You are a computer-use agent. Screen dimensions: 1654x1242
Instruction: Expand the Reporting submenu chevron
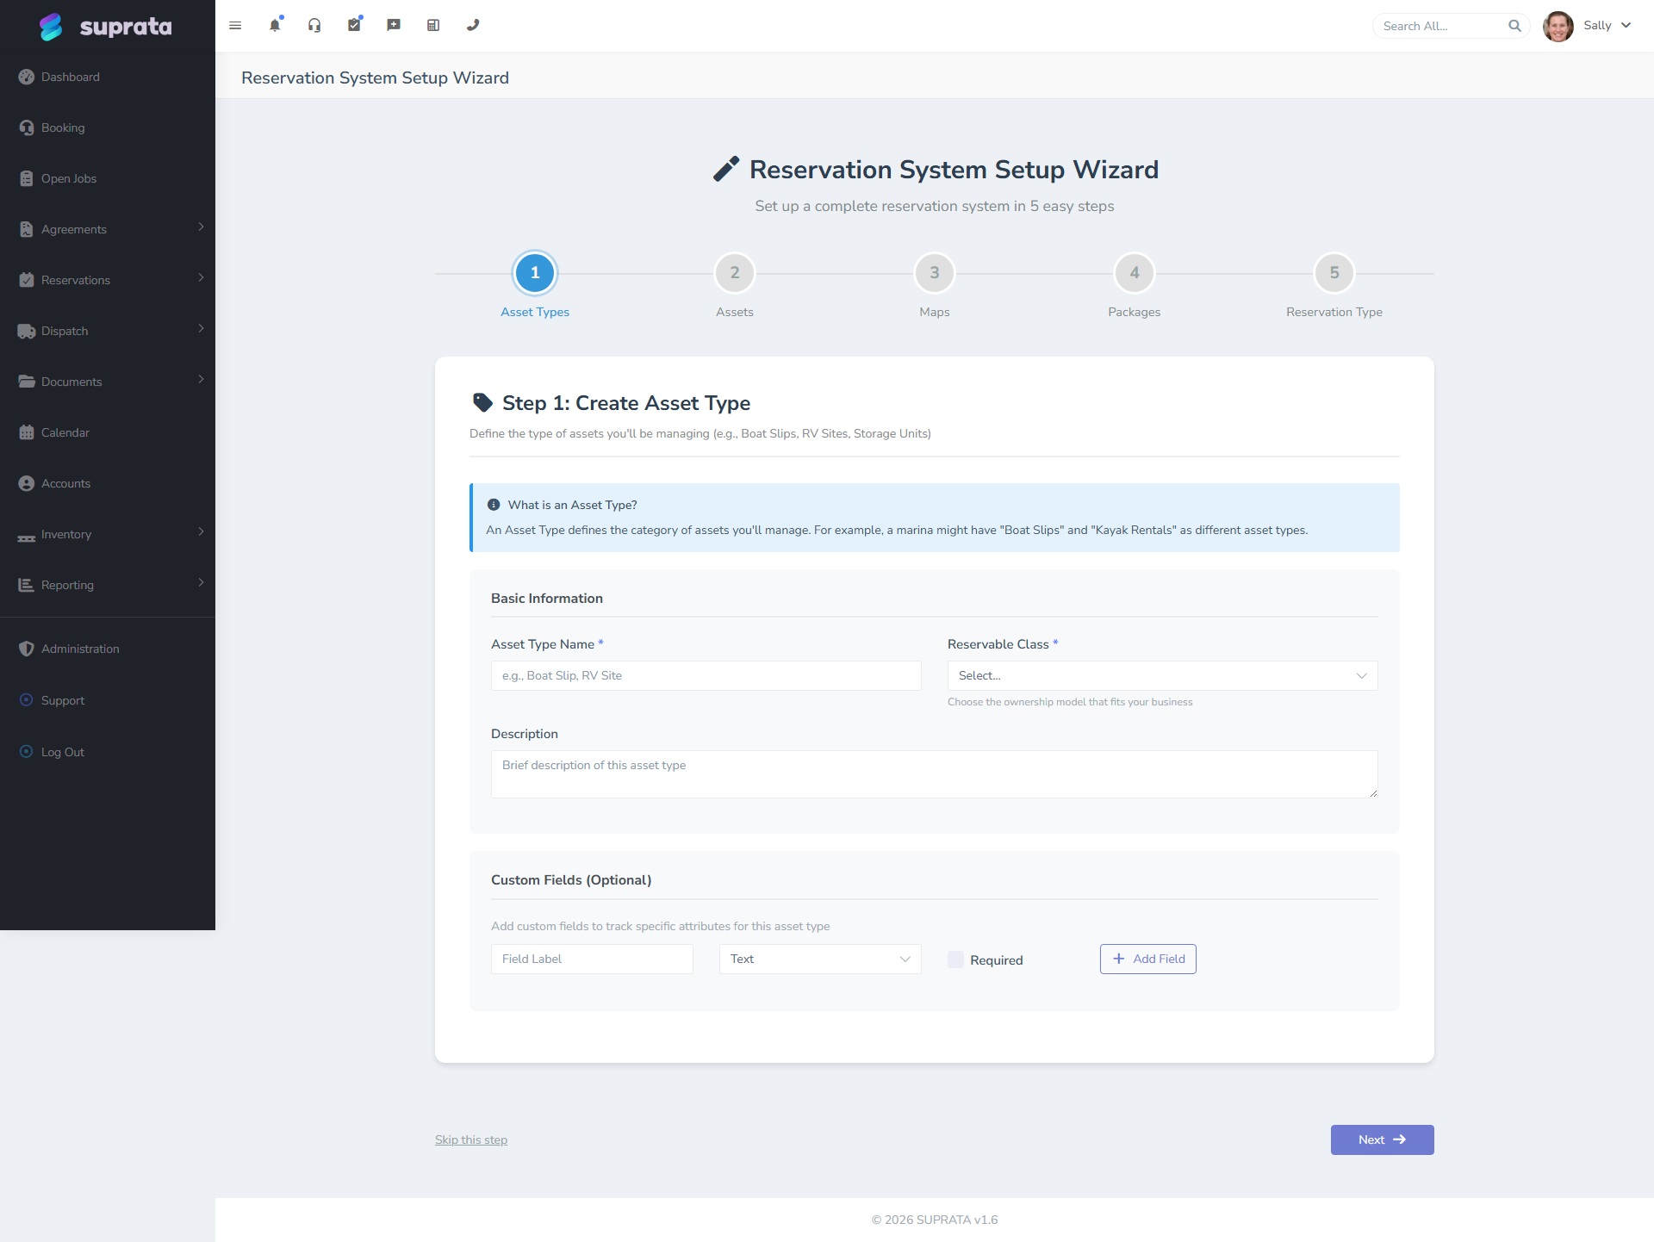coord(201,583)
